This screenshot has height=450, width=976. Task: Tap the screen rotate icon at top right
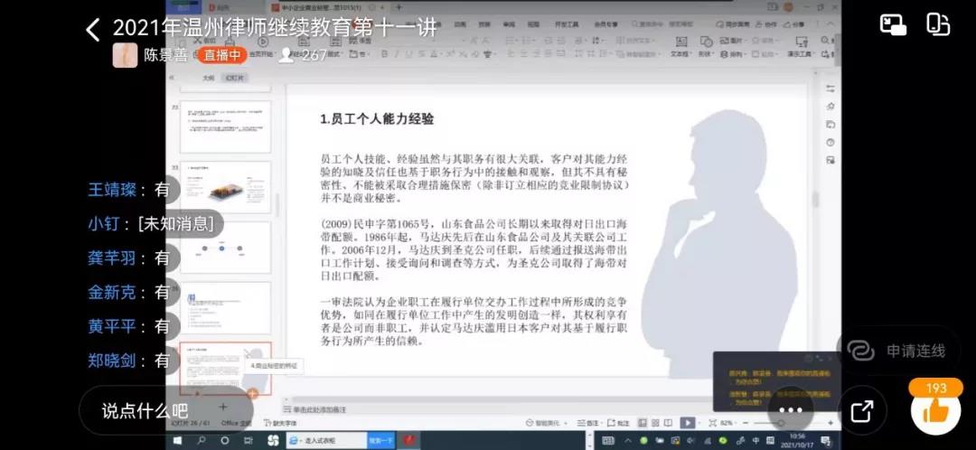(938, 25)
